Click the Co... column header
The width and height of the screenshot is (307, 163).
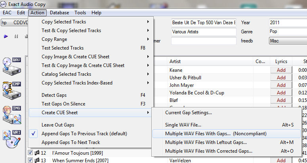coord(261,61)
